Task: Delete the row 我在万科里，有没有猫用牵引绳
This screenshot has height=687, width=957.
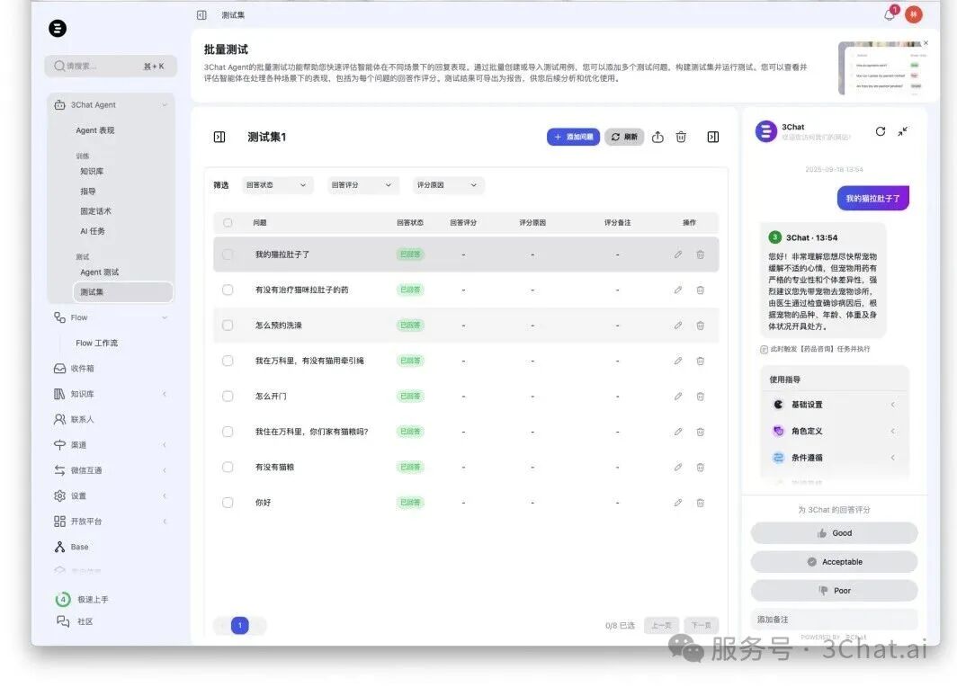Action: click(x=700, y=361)
